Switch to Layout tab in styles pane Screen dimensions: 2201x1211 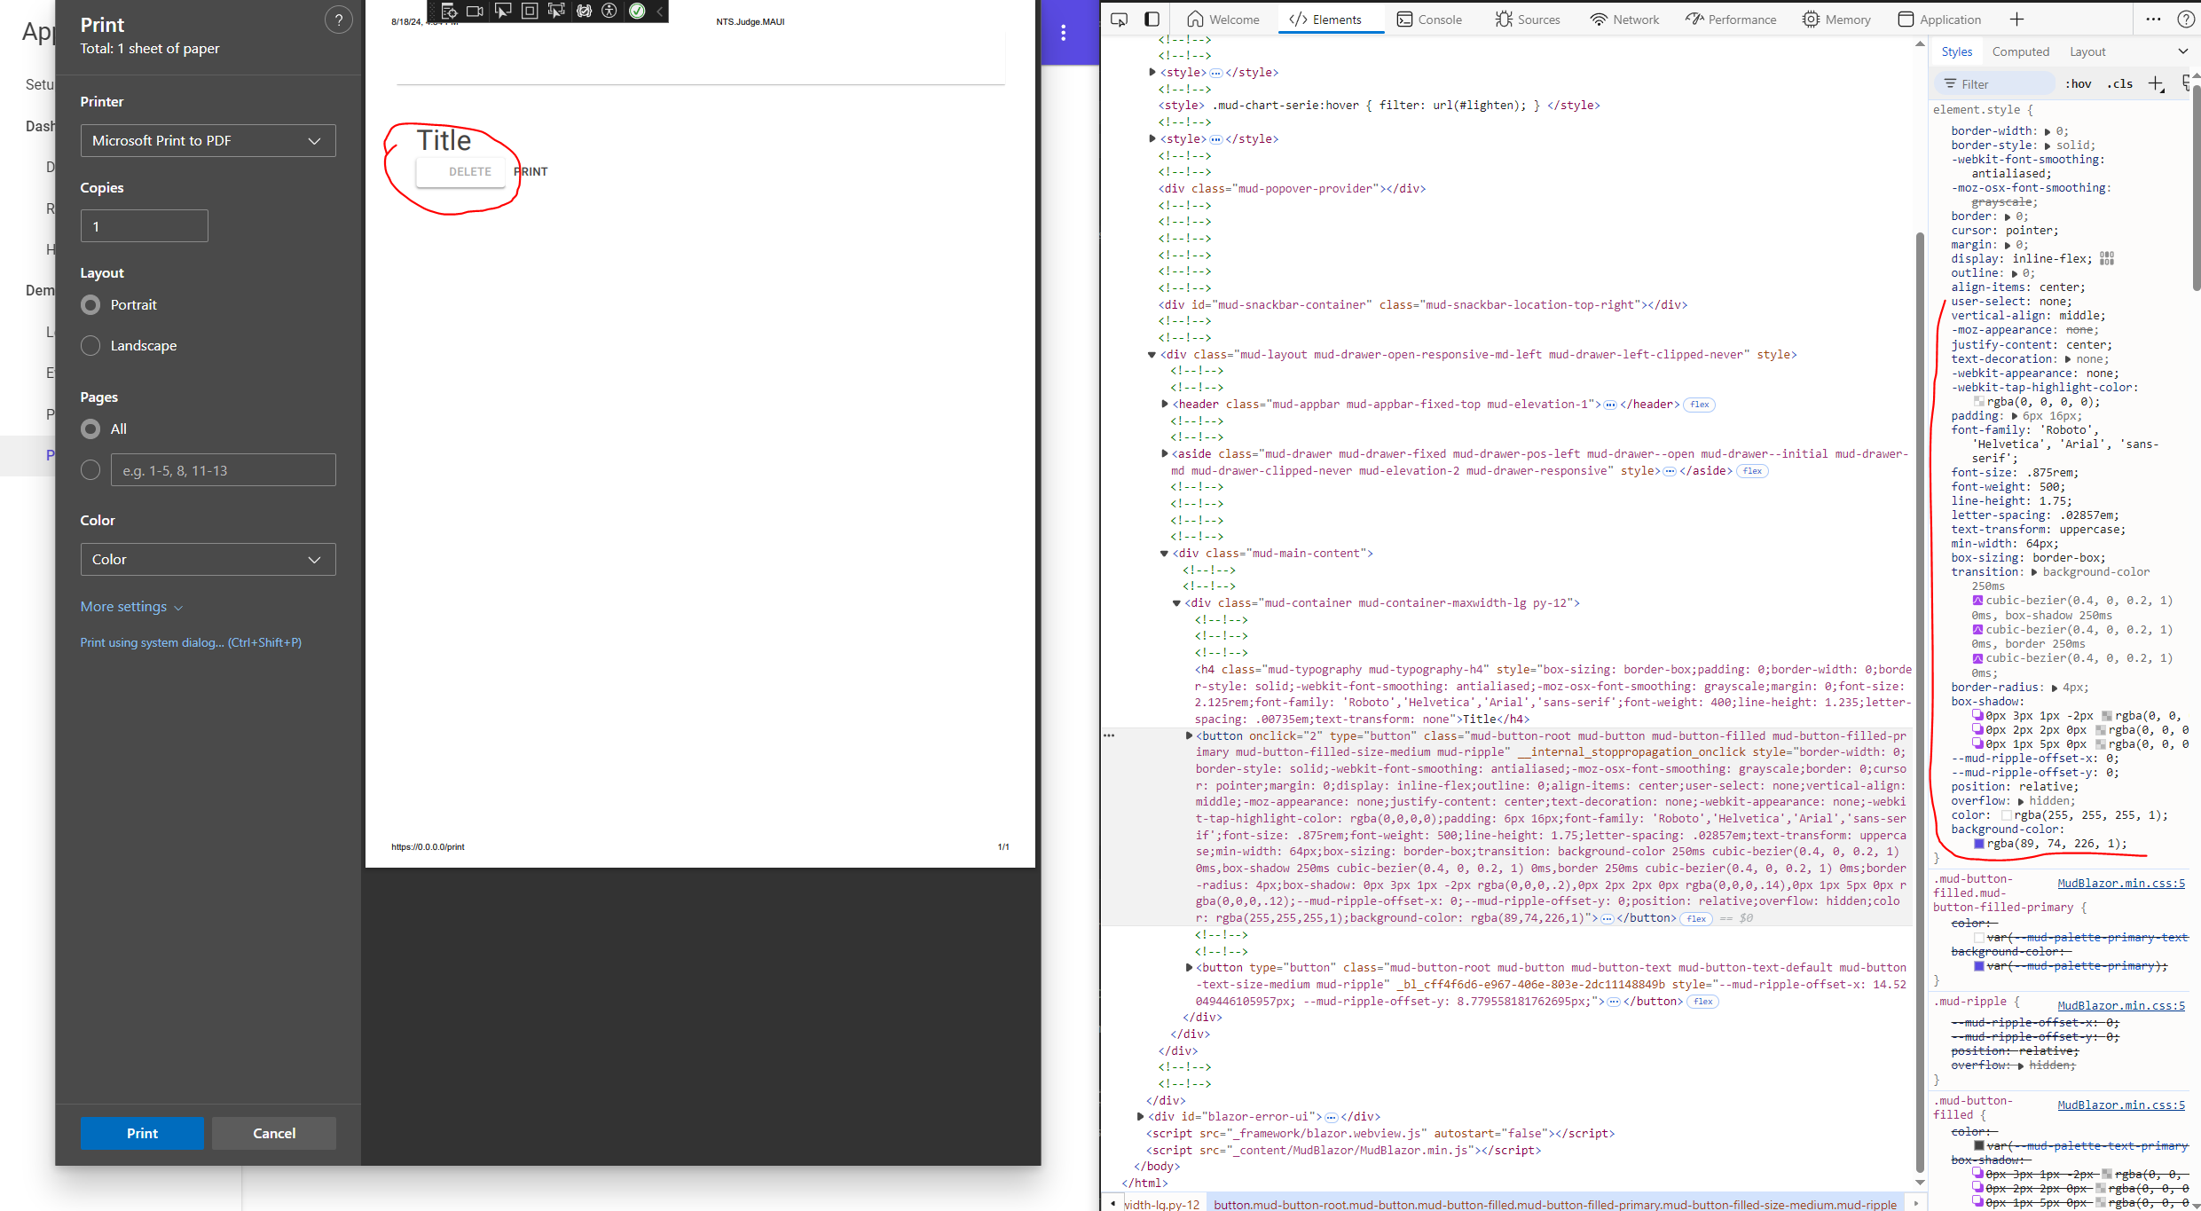(2087, 51)
